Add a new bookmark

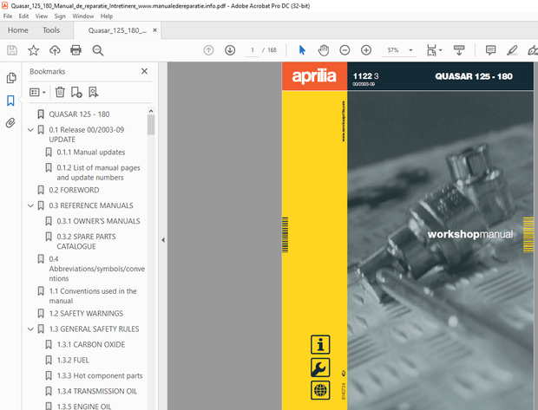76,92
